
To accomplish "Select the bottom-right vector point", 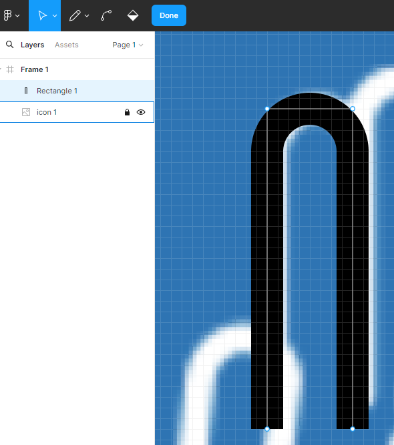I will pos(353,429).
